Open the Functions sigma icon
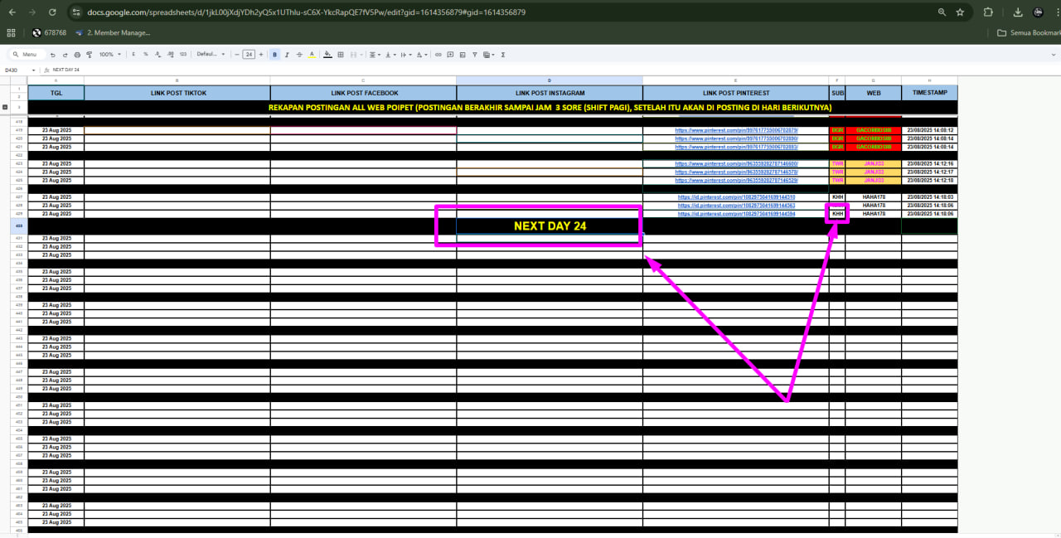 coord(503,55)
